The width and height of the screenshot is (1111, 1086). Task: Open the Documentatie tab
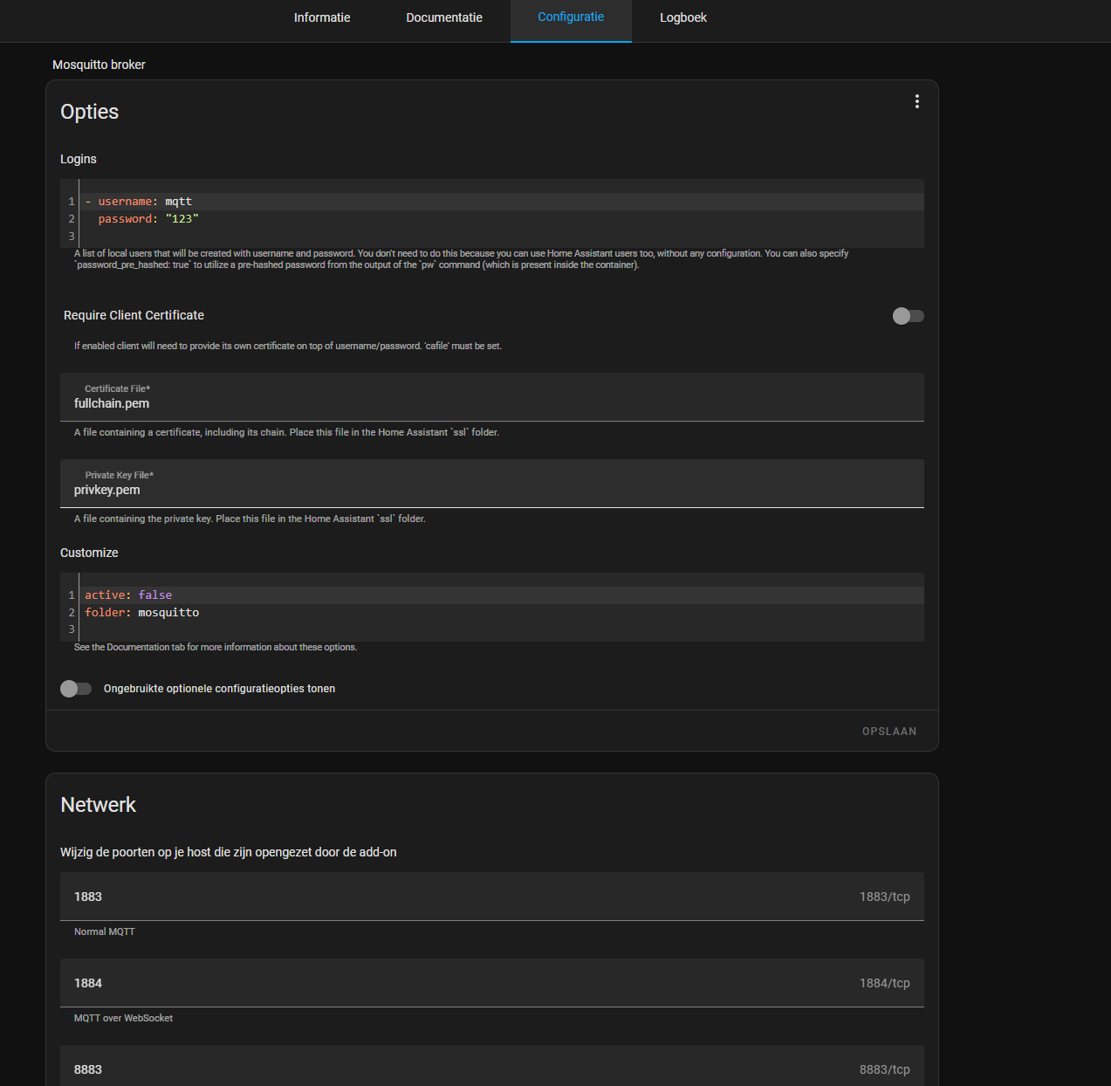pyautogui.click(x=443, y=17)
